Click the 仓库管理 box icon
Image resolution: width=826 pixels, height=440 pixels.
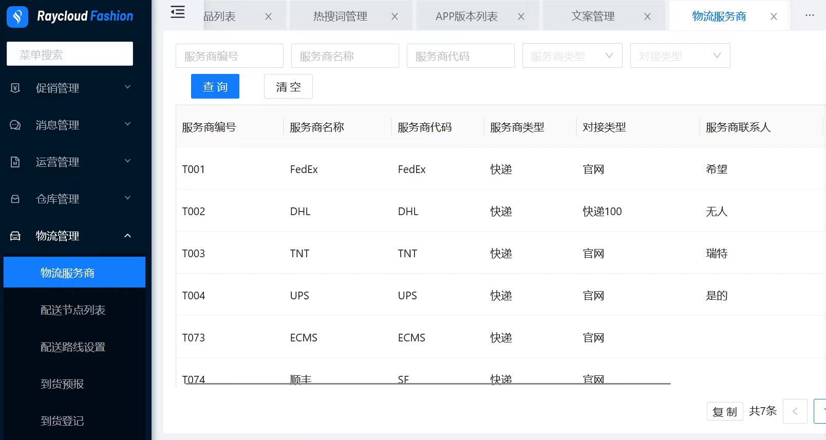click(x=15, y=199)
